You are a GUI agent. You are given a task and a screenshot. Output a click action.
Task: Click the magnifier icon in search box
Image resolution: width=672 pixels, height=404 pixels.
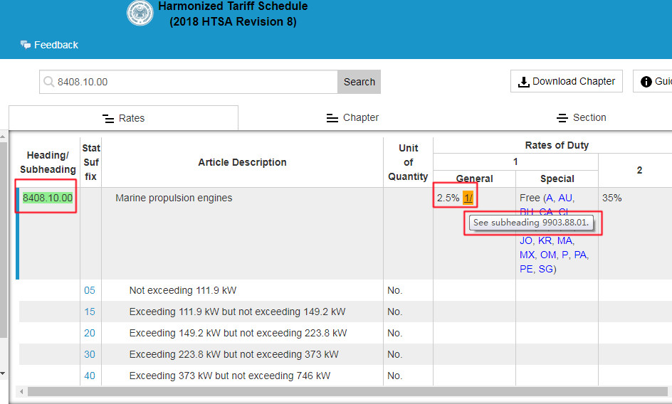coord(49,82)
